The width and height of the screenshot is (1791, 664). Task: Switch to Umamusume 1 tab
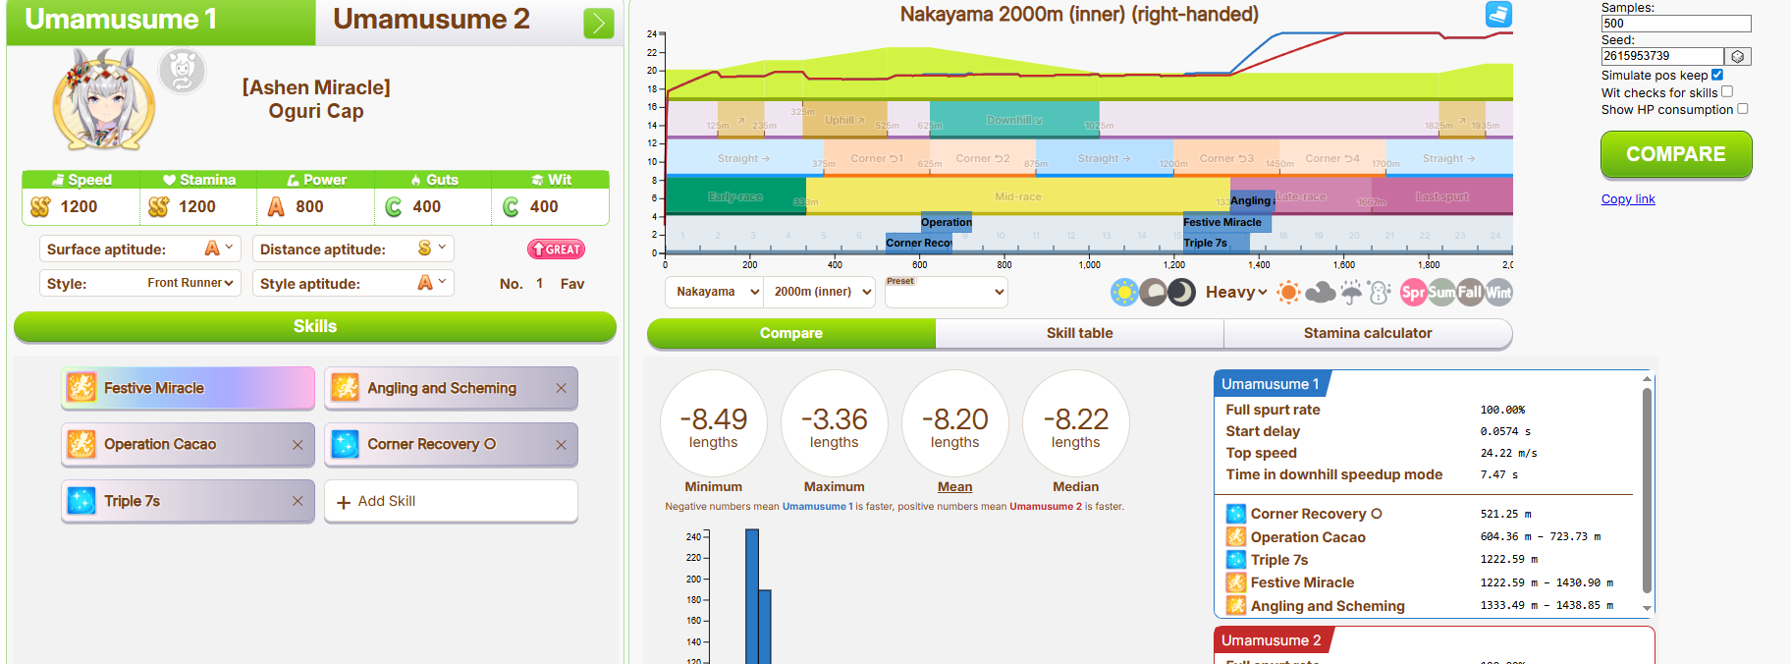[161, 22]
